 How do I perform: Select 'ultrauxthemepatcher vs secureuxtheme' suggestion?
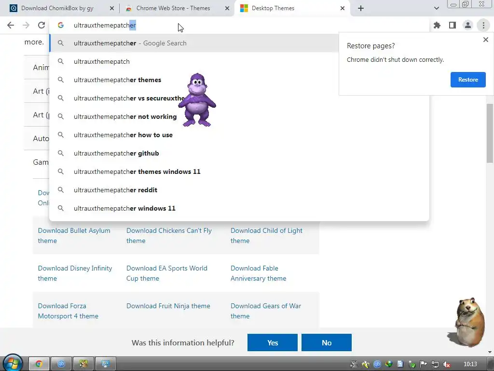(x=239, y=98)
